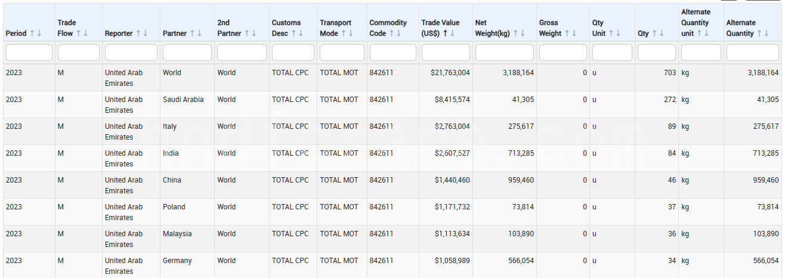Click the active Trade Value ascending arrow
This screenshot has width=785, height=278.
(445, 33)
